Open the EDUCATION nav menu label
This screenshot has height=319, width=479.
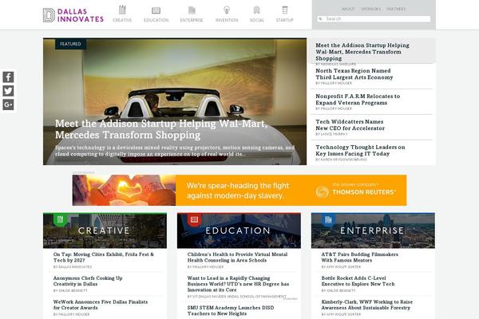156,20
